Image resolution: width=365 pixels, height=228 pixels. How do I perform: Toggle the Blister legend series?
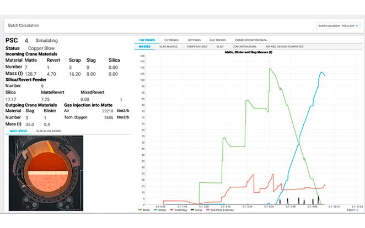coord(161,210)
